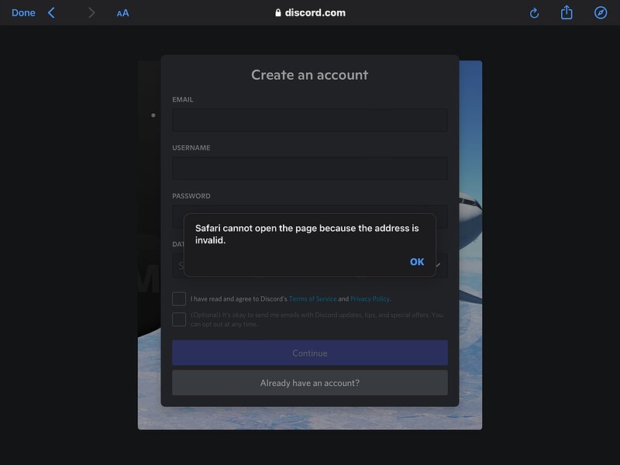Click the Create an account heading
The image size is (620, 465).
[309, 74]
